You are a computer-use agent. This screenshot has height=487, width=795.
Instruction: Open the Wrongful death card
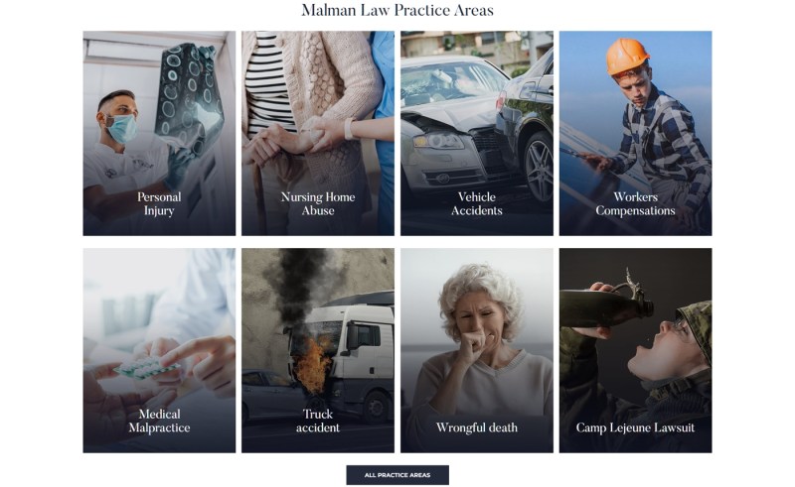tap(477, 350)
